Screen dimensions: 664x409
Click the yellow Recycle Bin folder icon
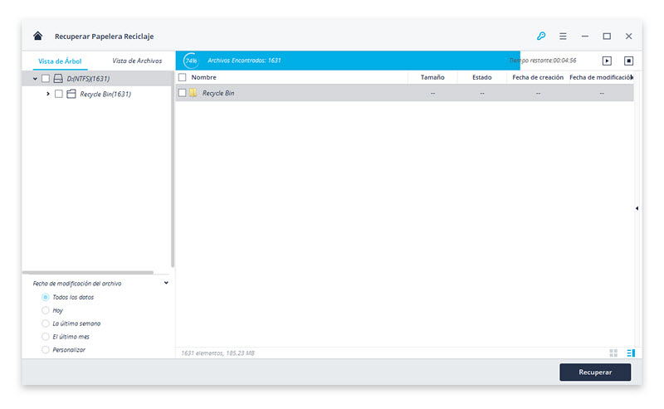point(193,93)
